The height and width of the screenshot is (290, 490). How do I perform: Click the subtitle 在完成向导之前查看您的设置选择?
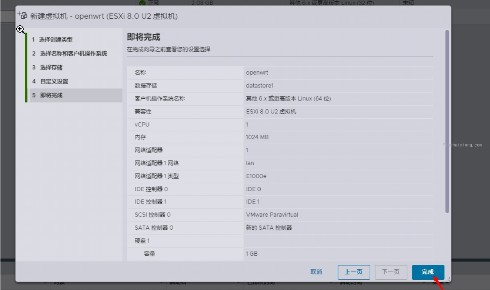pyautogui.click(x=169, y=49)
